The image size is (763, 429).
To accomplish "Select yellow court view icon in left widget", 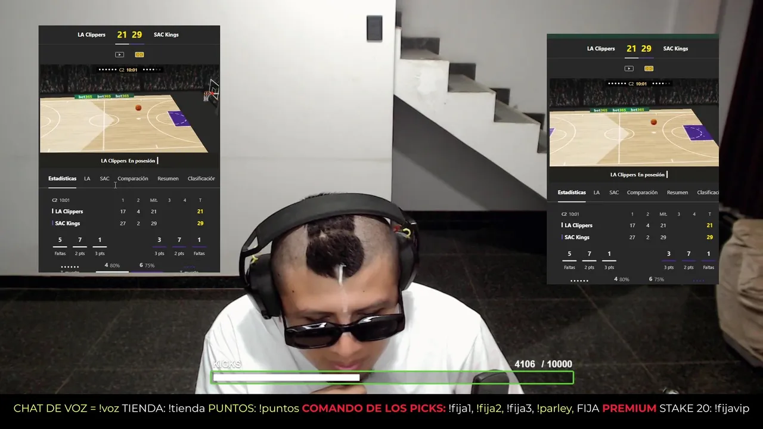I will coord(139,54).
